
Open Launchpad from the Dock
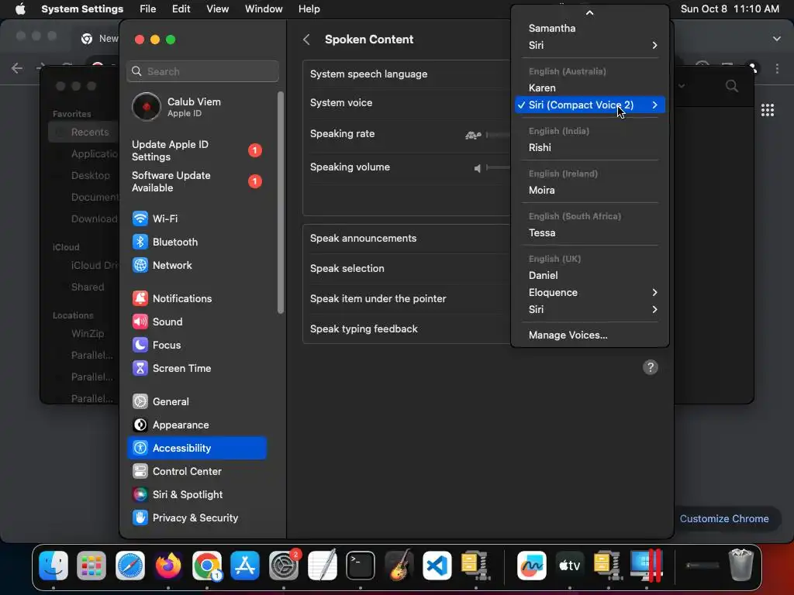coord(91,565)
